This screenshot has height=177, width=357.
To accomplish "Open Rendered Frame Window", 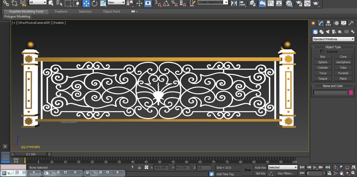I will pos(307,3).
